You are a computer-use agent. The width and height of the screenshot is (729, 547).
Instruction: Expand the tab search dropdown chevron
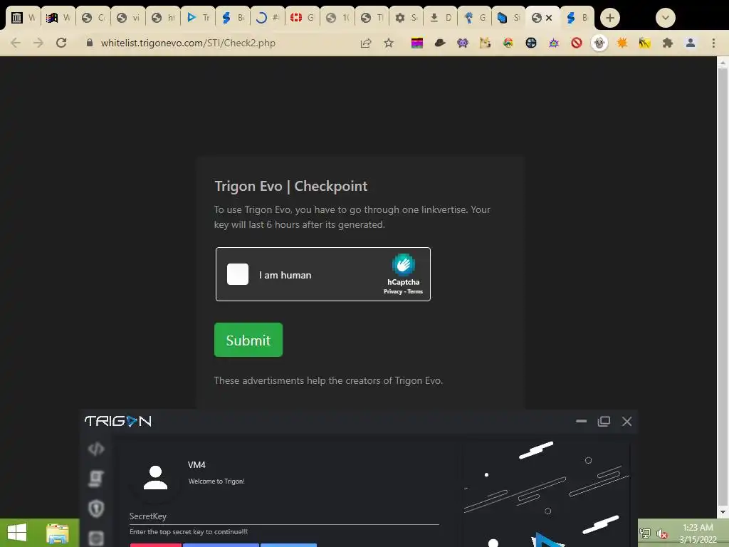pos(666,18)
